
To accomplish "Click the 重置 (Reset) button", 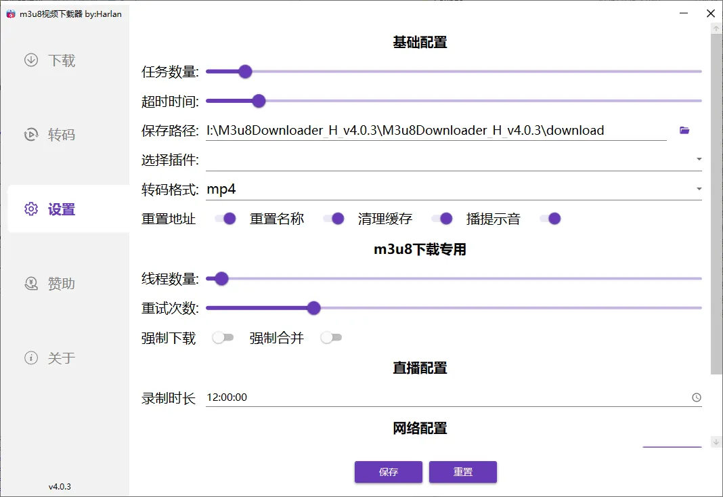I will pyautogui.click(x=463, y=472).
